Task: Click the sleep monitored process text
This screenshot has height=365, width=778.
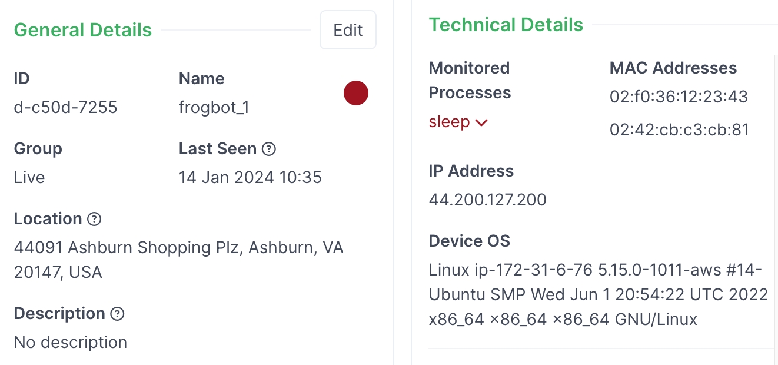Action: coord(449,122)
